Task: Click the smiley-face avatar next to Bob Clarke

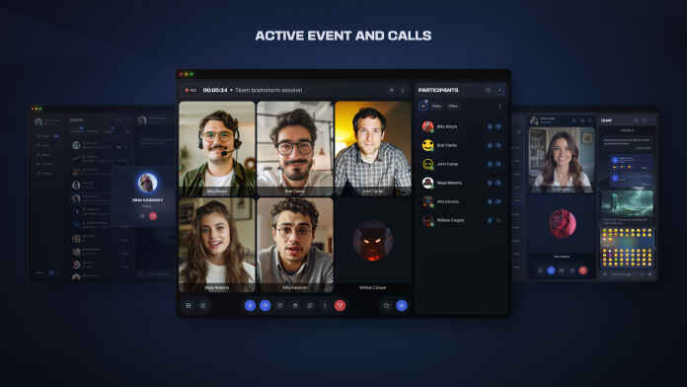Action: 427,145
